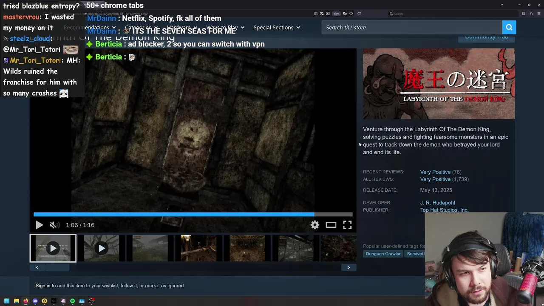Play the Steam trailer video
The image size is (544, 306).
pos(39,225)
